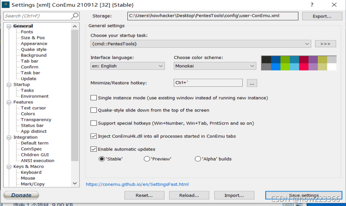Open the Background settings page
The height and width of the screenshot is (206, 346).
tap(34, 55)
